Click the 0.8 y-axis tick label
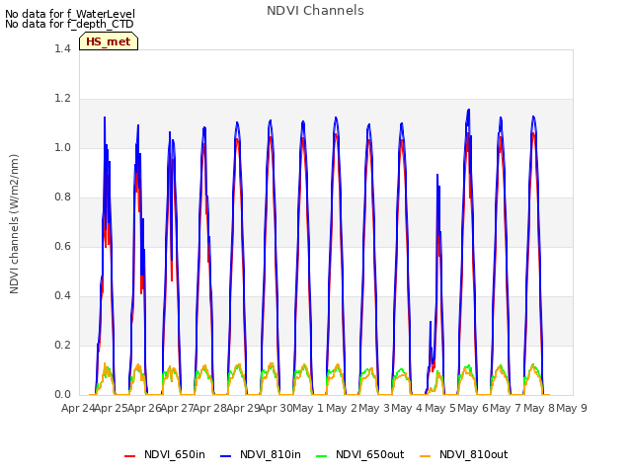The width and height of the screenshot is (632, 474). click(x=62, y=197)
